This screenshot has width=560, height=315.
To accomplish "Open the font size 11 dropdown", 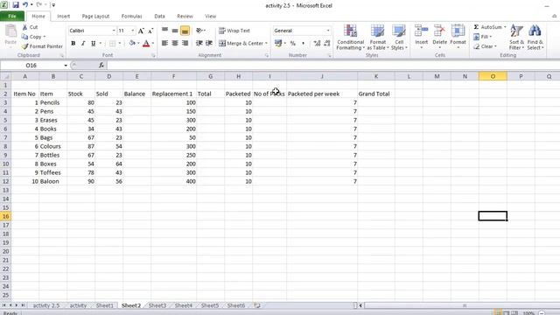I will [x=132, y=31].
